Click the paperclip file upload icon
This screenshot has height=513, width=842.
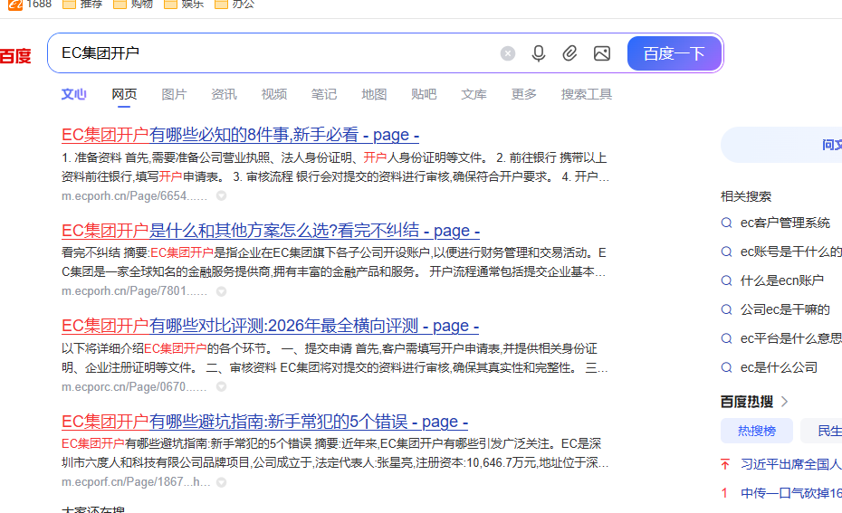[x=569, y=53]
